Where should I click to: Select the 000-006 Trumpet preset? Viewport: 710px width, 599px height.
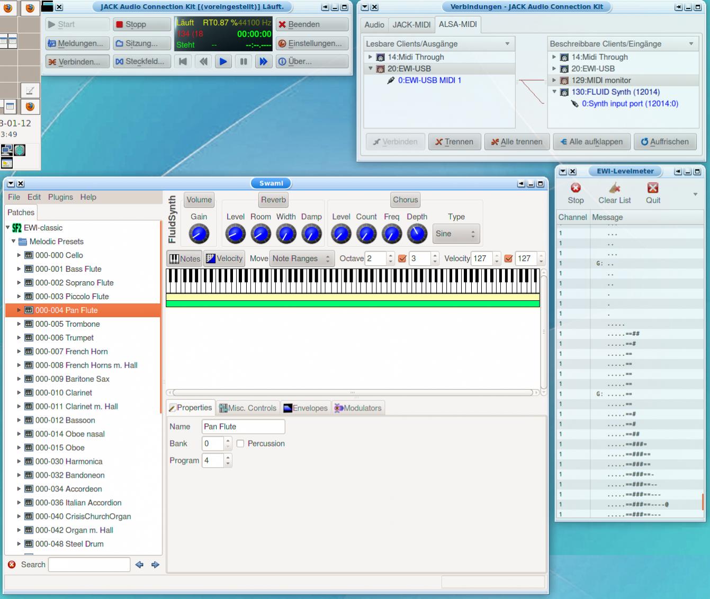pos(64,338)
